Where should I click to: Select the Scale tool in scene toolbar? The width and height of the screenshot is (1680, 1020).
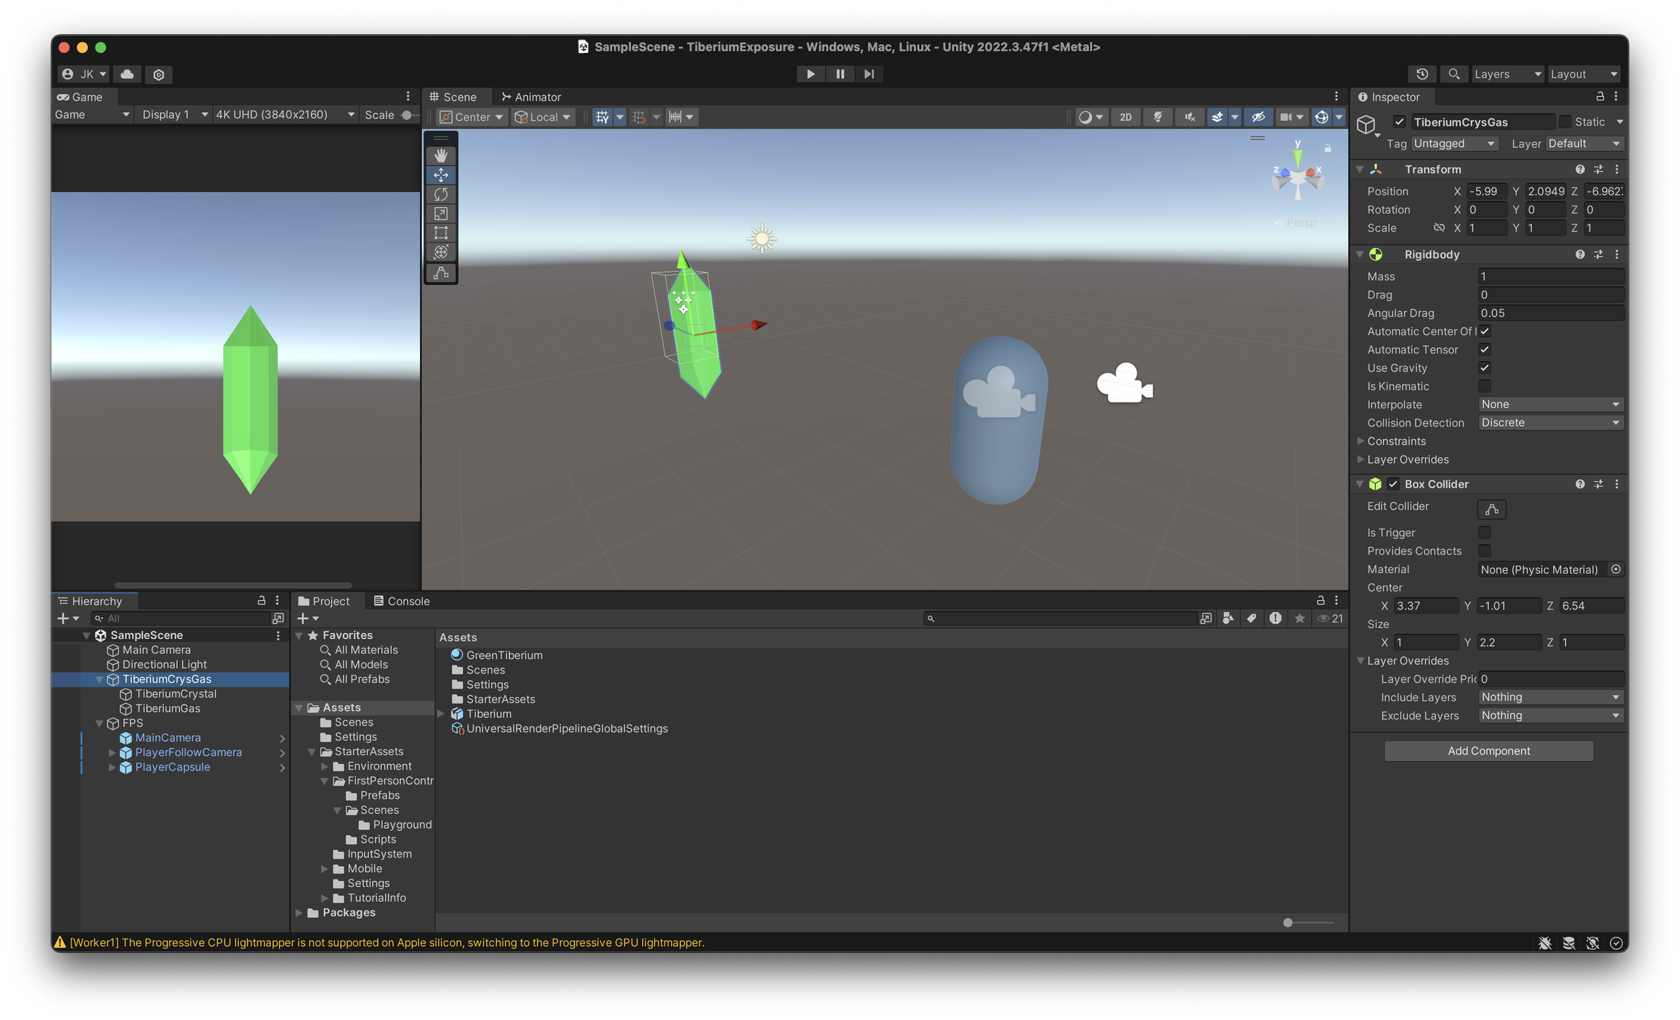[440, 214]
